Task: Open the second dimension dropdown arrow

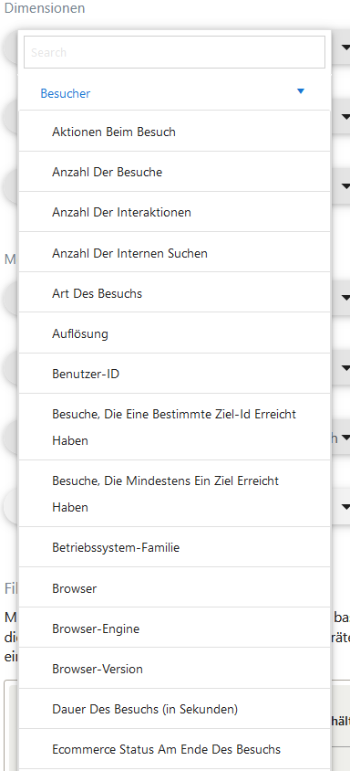Action: [345, 117]
